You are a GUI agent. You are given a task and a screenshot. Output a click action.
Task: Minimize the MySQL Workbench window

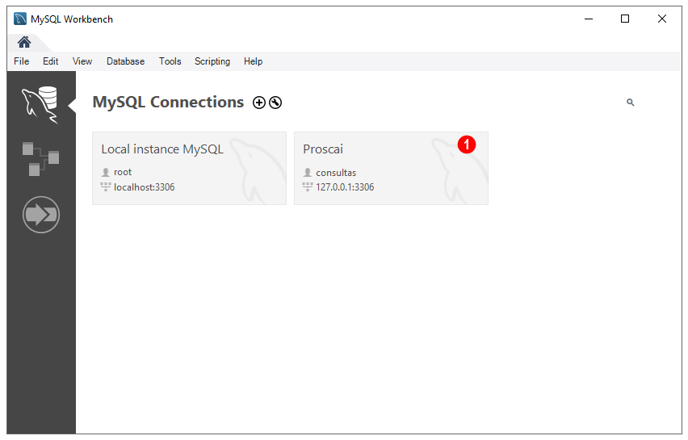(589, 19)
